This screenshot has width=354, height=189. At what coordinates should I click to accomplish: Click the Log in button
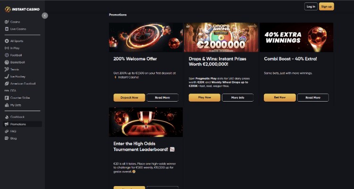point(311,7)
